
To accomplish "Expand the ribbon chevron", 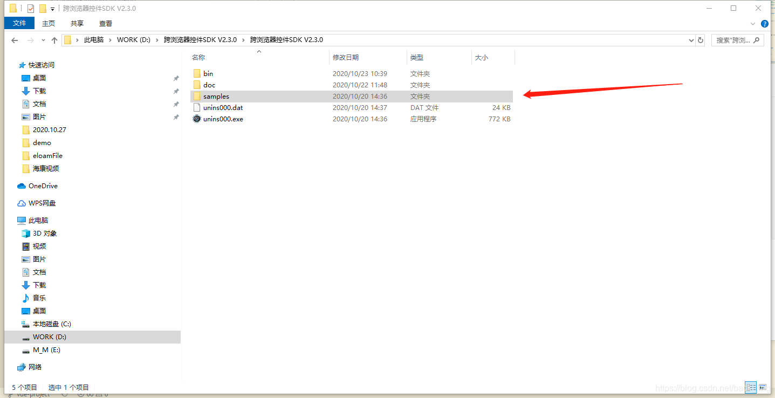I will pos(753,24).
